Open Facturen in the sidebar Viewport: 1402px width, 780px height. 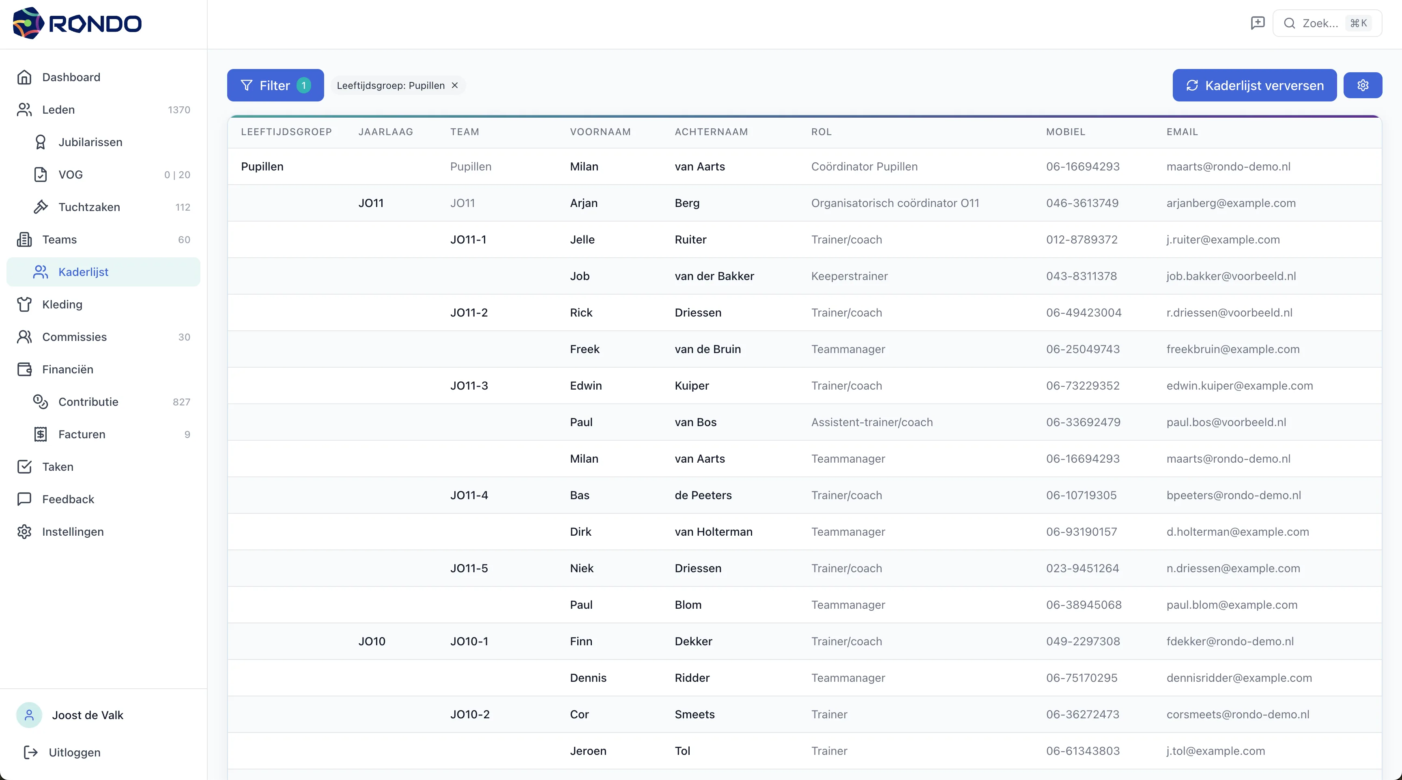click(82, 434)
